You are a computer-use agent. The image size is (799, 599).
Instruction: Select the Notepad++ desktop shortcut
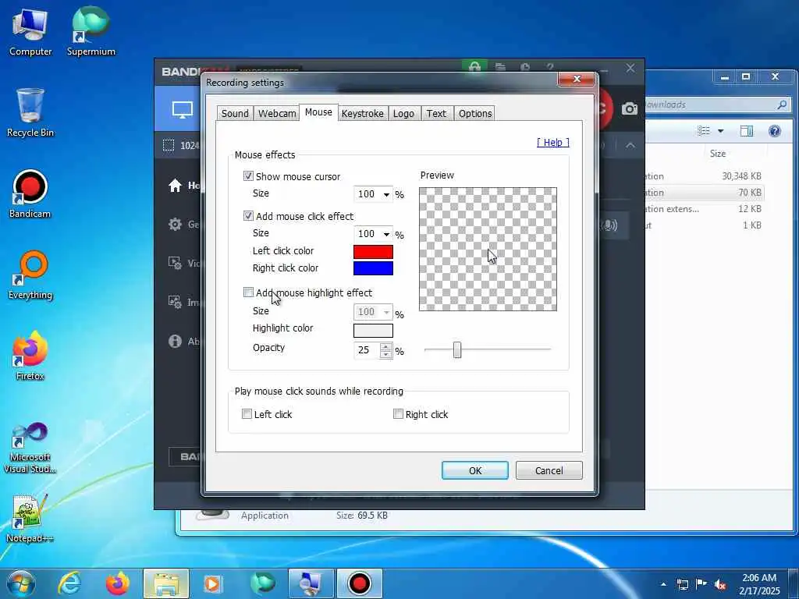tap(30, 519)
